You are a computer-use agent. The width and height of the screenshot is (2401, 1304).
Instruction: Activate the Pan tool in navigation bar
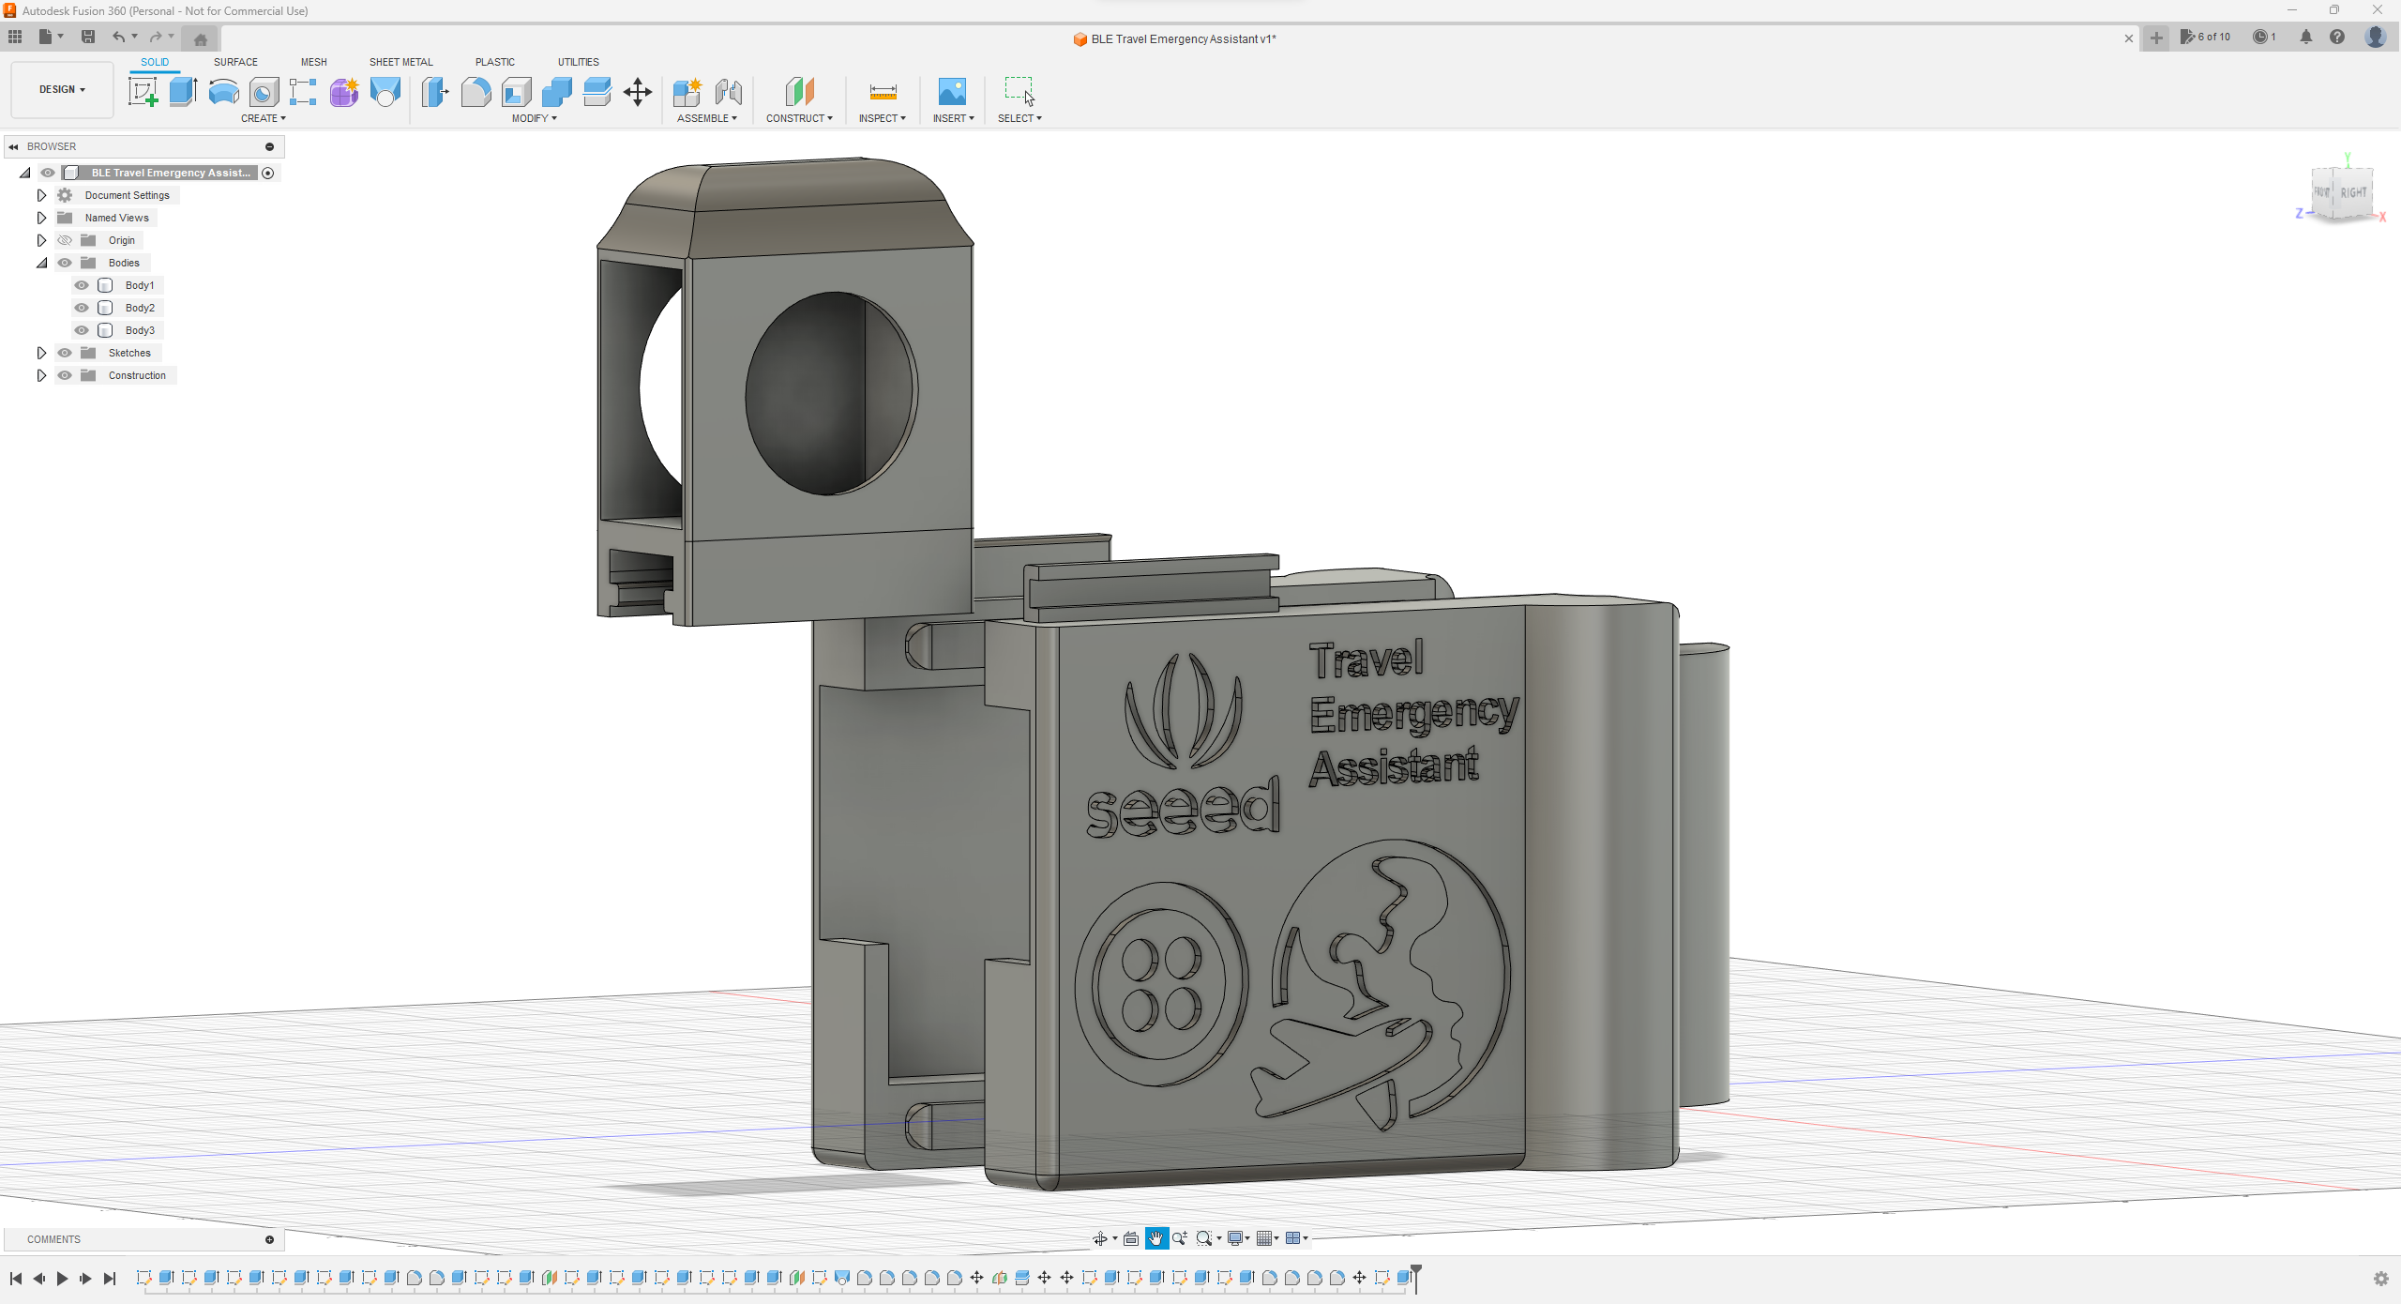coord(1156,1238)
